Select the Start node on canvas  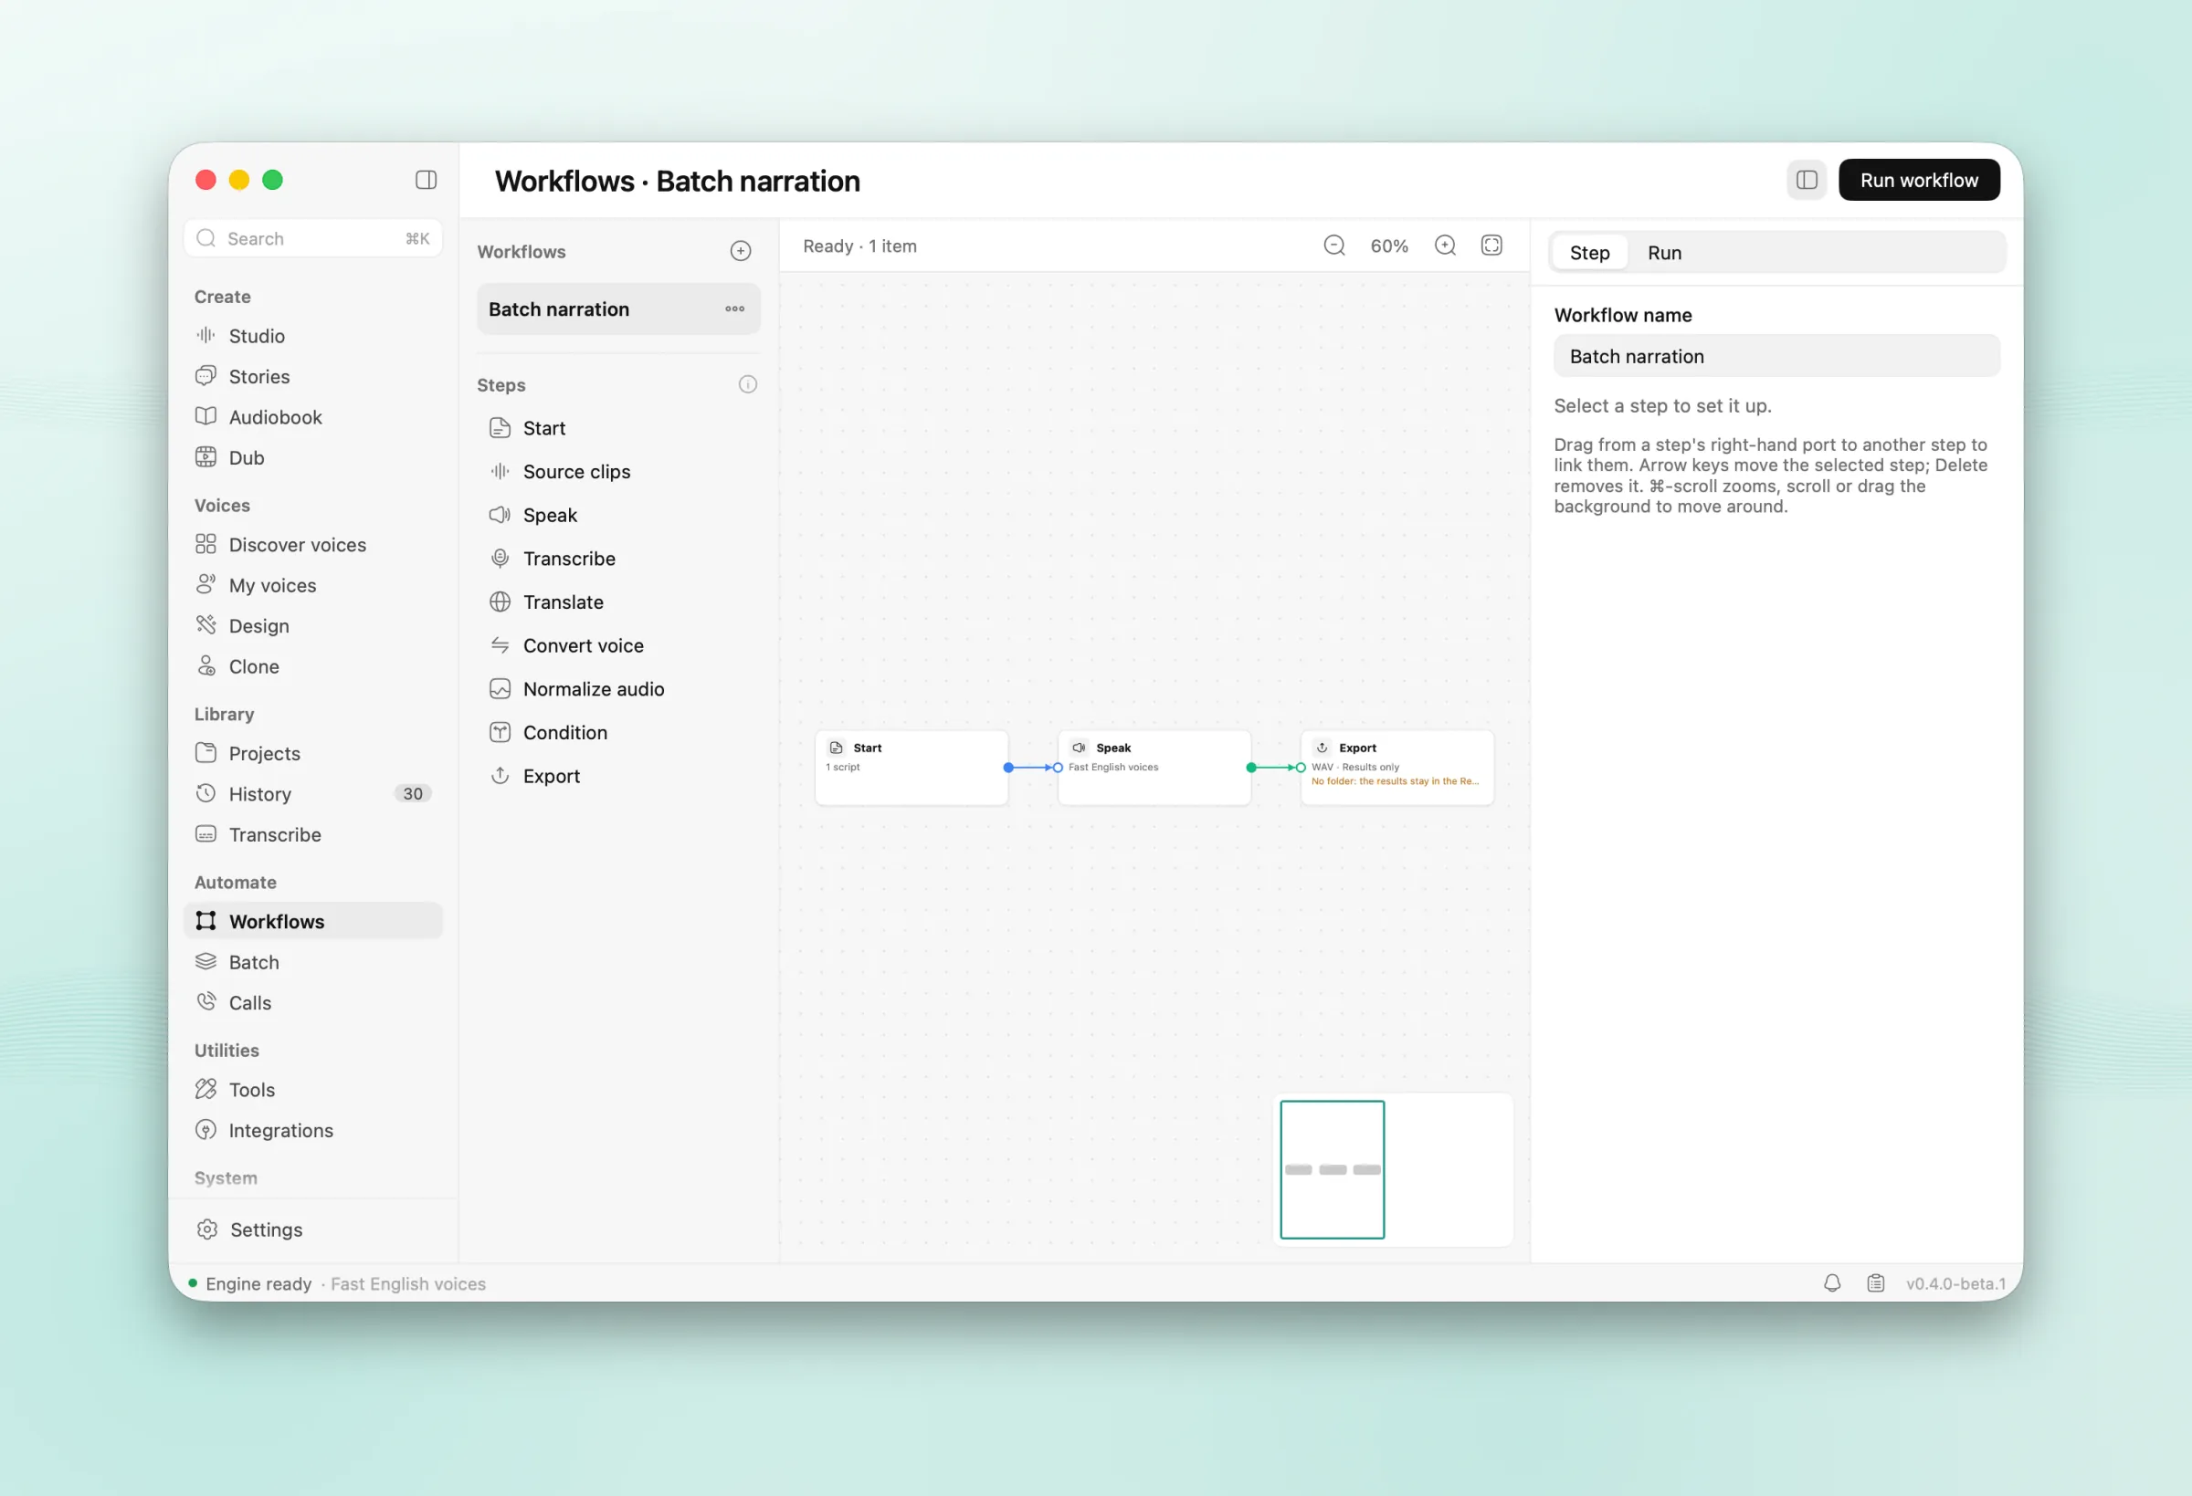click(x=912, y=768)
